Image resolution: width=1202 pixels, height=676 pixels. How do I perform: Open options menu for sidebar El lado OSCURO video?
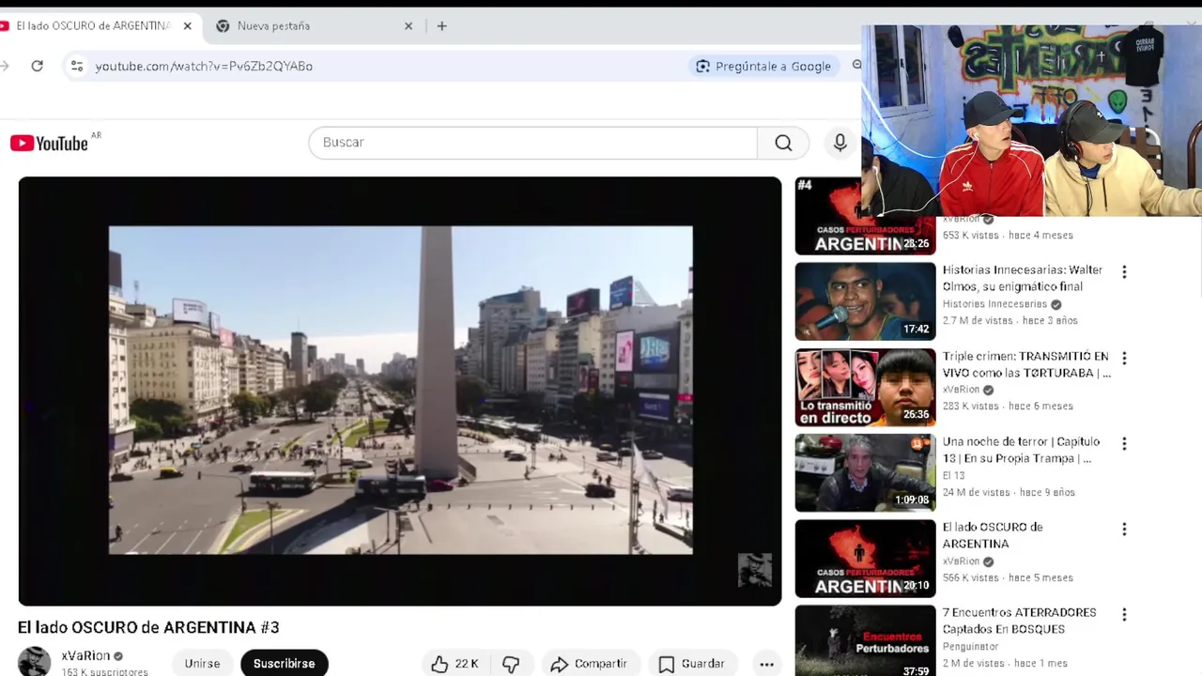1124,530
